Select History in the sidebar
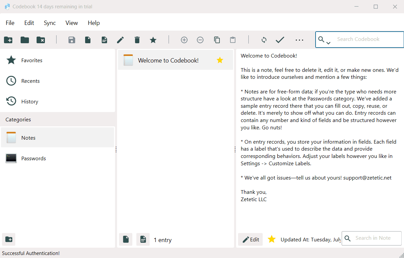 pos(58,102)
